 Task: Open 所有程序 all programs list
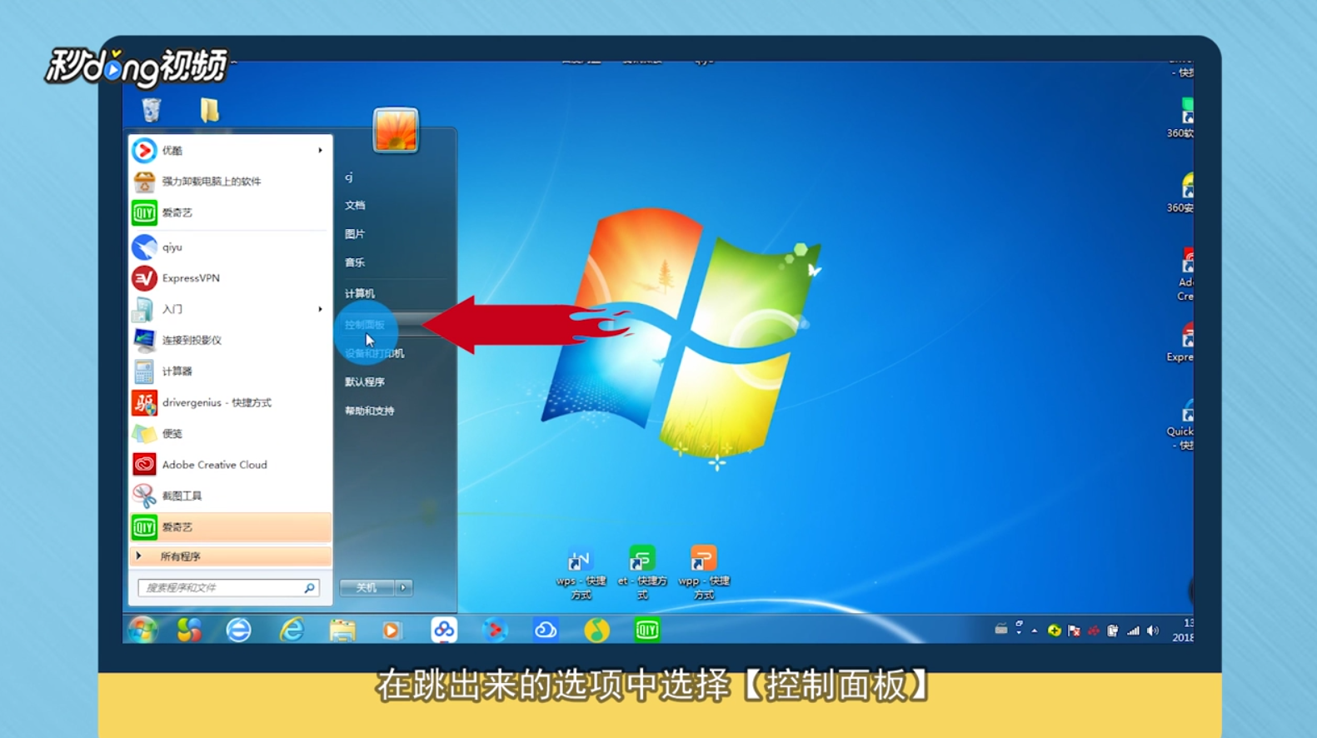tap(230, 556)
